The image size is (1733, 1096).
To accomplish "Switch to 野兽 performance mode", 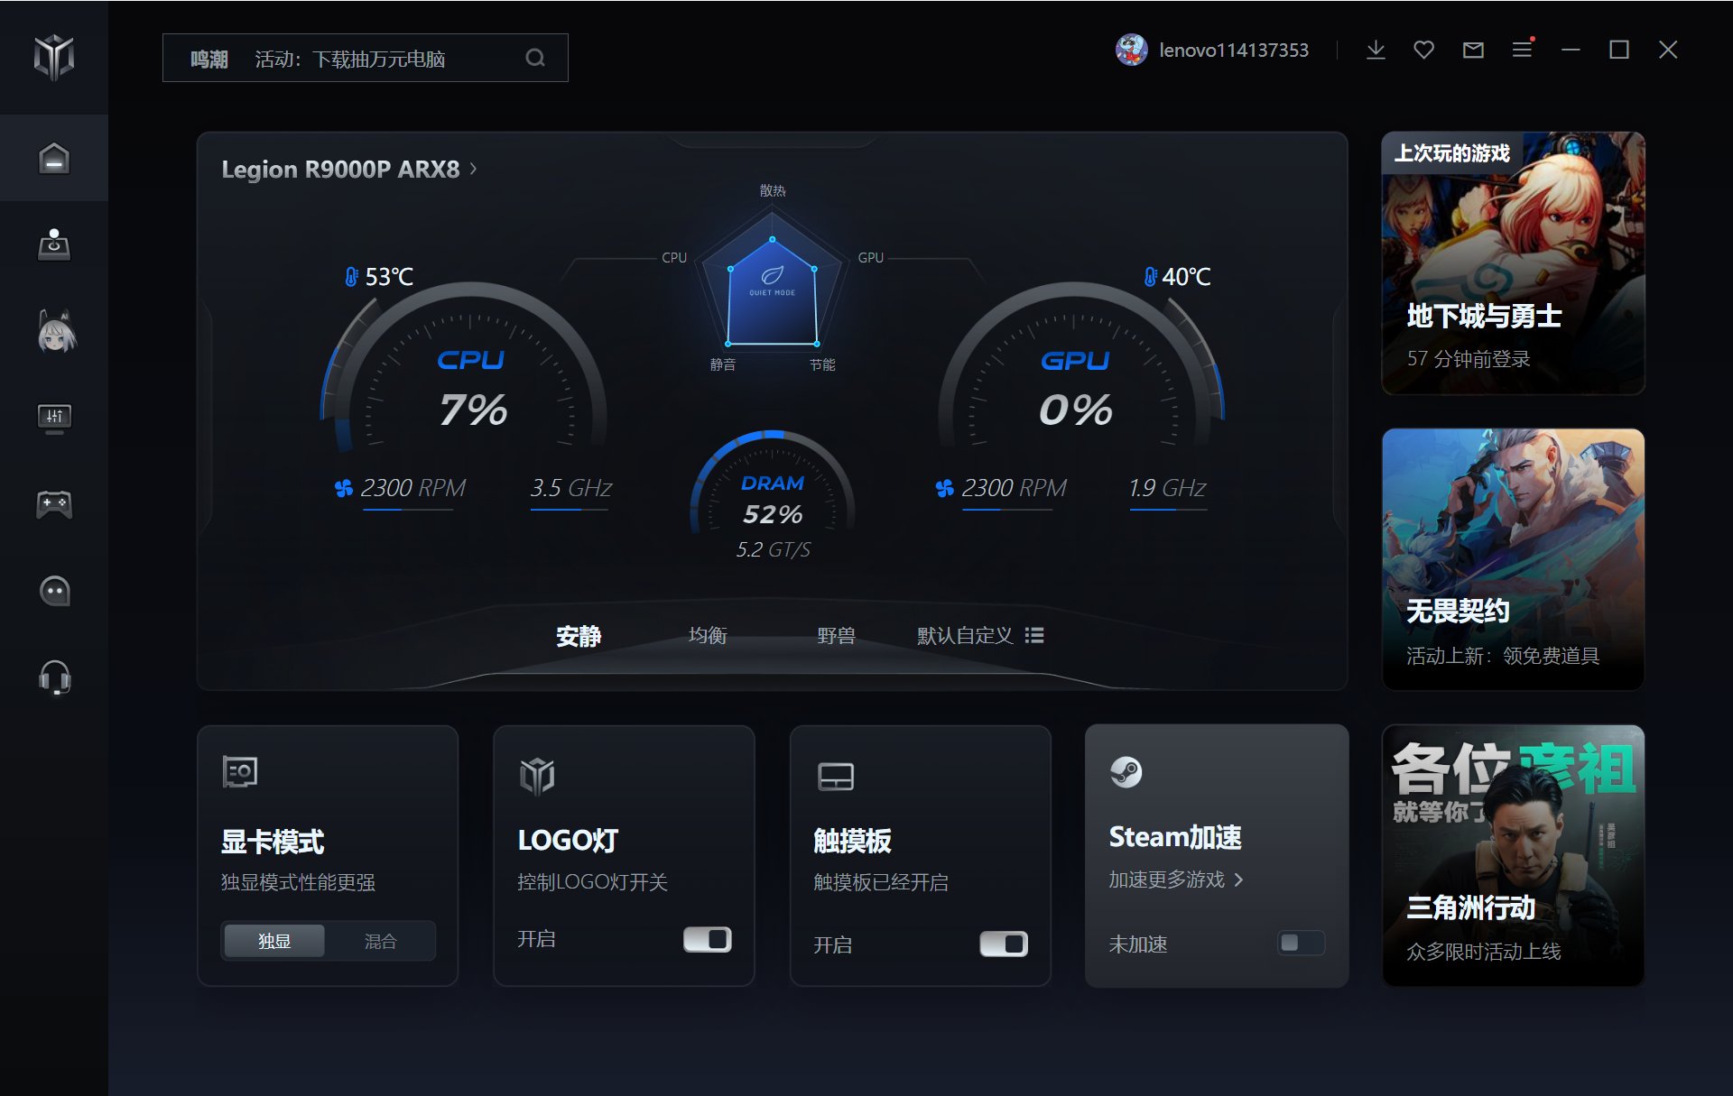I will [x=836, y=636].
